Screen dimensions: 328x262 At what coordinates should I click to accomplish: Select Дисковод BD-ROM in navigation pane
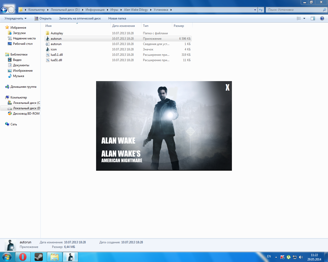point(26,114)
